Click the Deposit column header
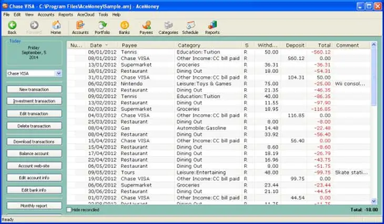Image resolution: width=384 pixels, height=224 pixels. 294,45
